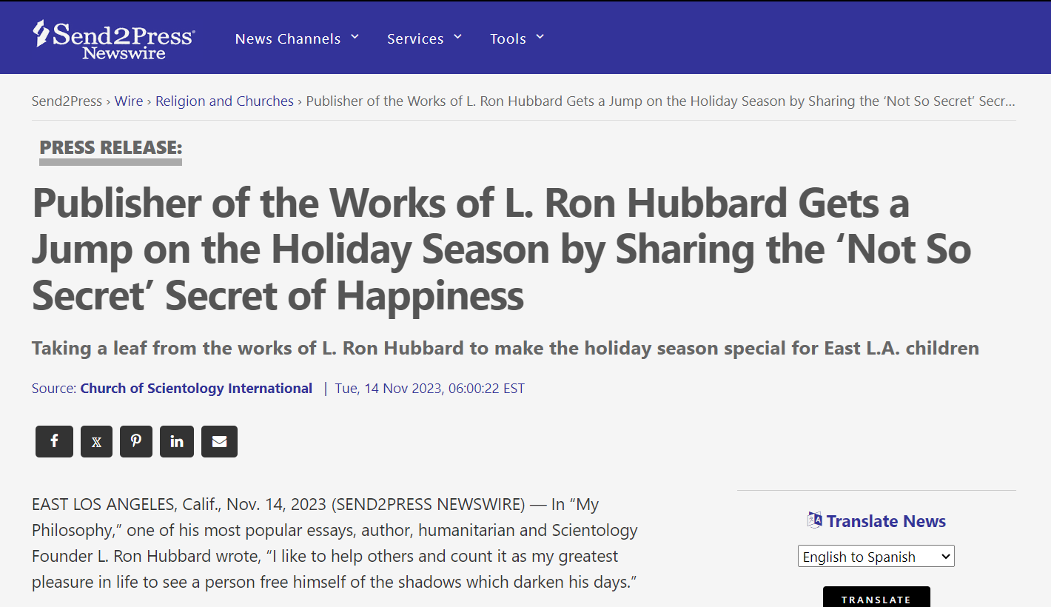Click Send2Press breadcrumb home link
Screen dimensions: 1051x607
(x=67, y=101)
